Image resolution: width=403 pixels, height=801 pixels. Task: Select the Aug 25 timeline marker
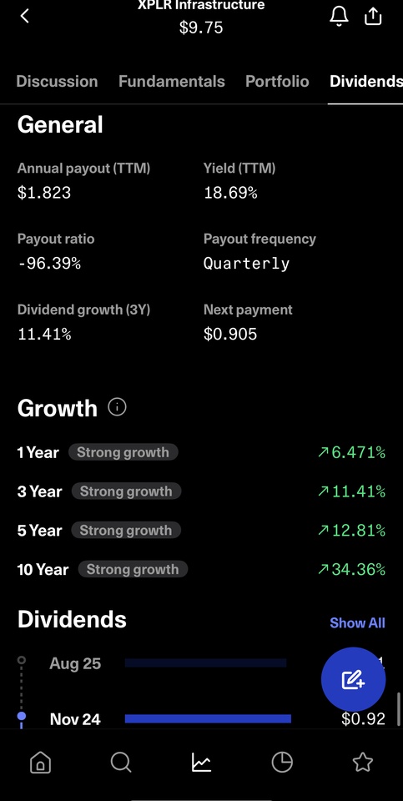click(22, 660)
